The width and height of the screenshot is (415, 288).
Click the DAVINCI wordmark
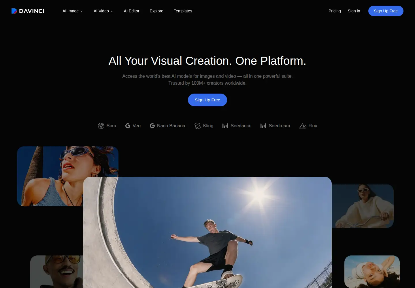click(x=32, y=11)
